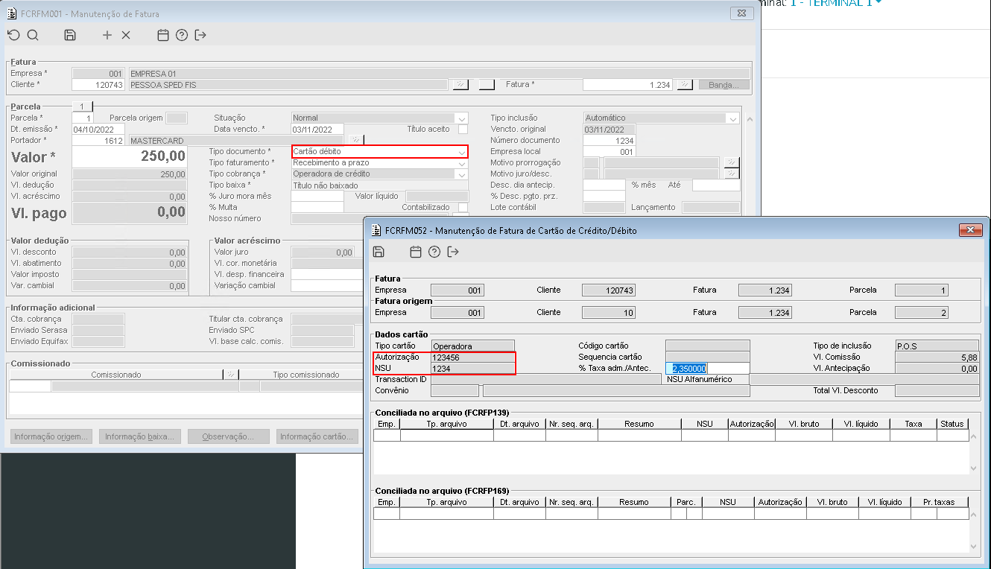Open the calendar icon in the FCRFM001 toolbar

(163, 35)
